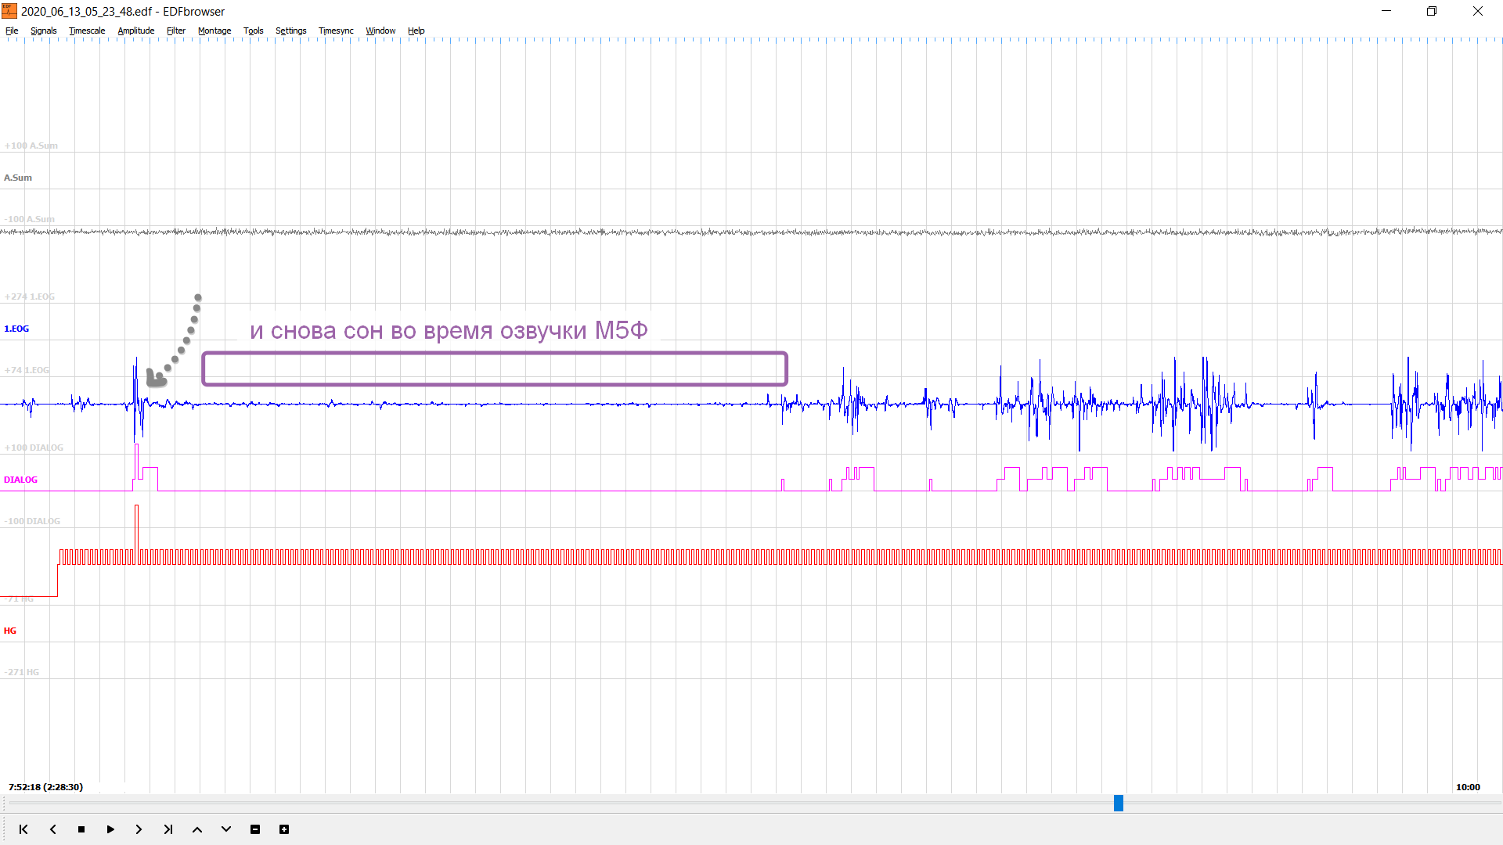Click the blue file position slider handle
The width and height of the screenshot is (1503, 845).
[1119, 803]
